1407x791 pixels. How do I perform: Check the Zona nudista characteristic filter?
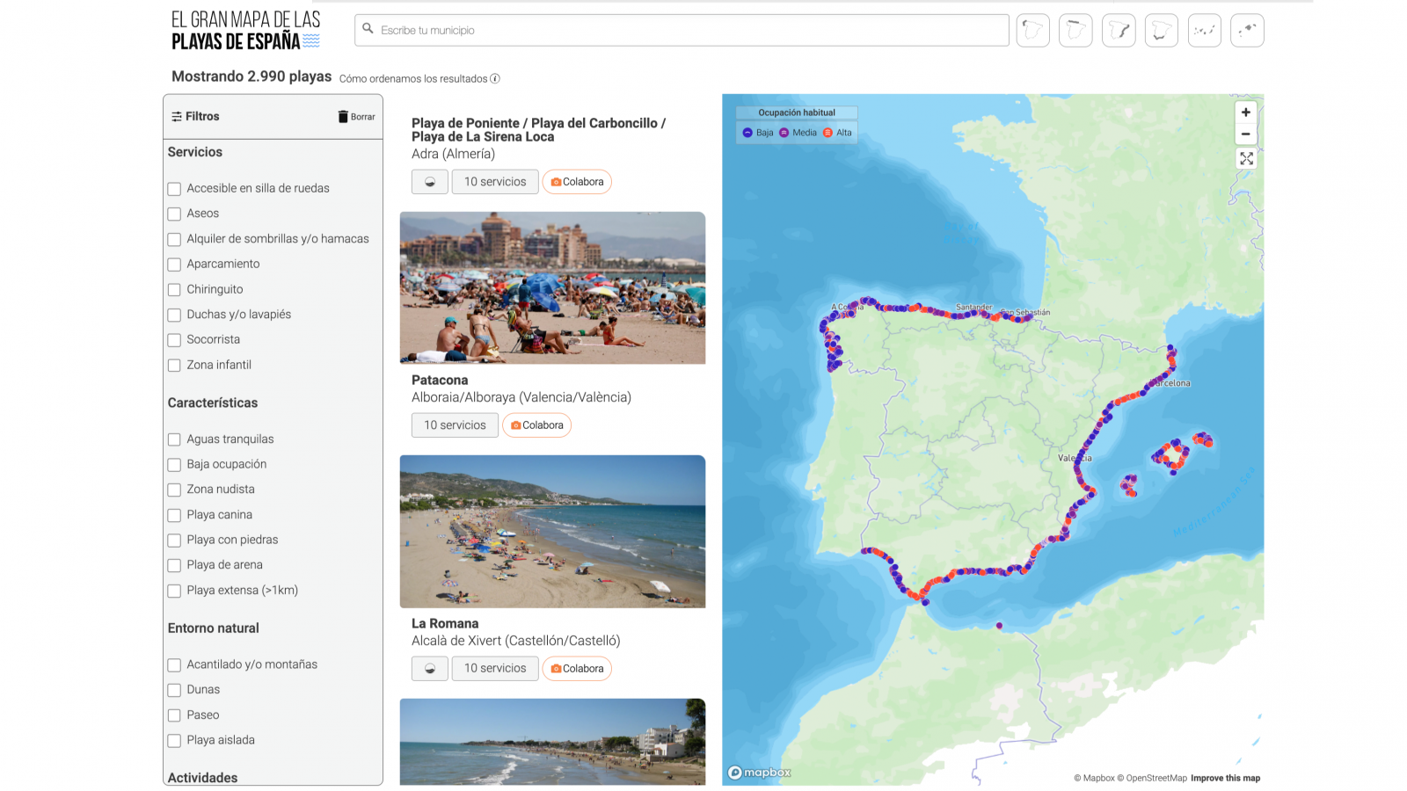(173, 490)
